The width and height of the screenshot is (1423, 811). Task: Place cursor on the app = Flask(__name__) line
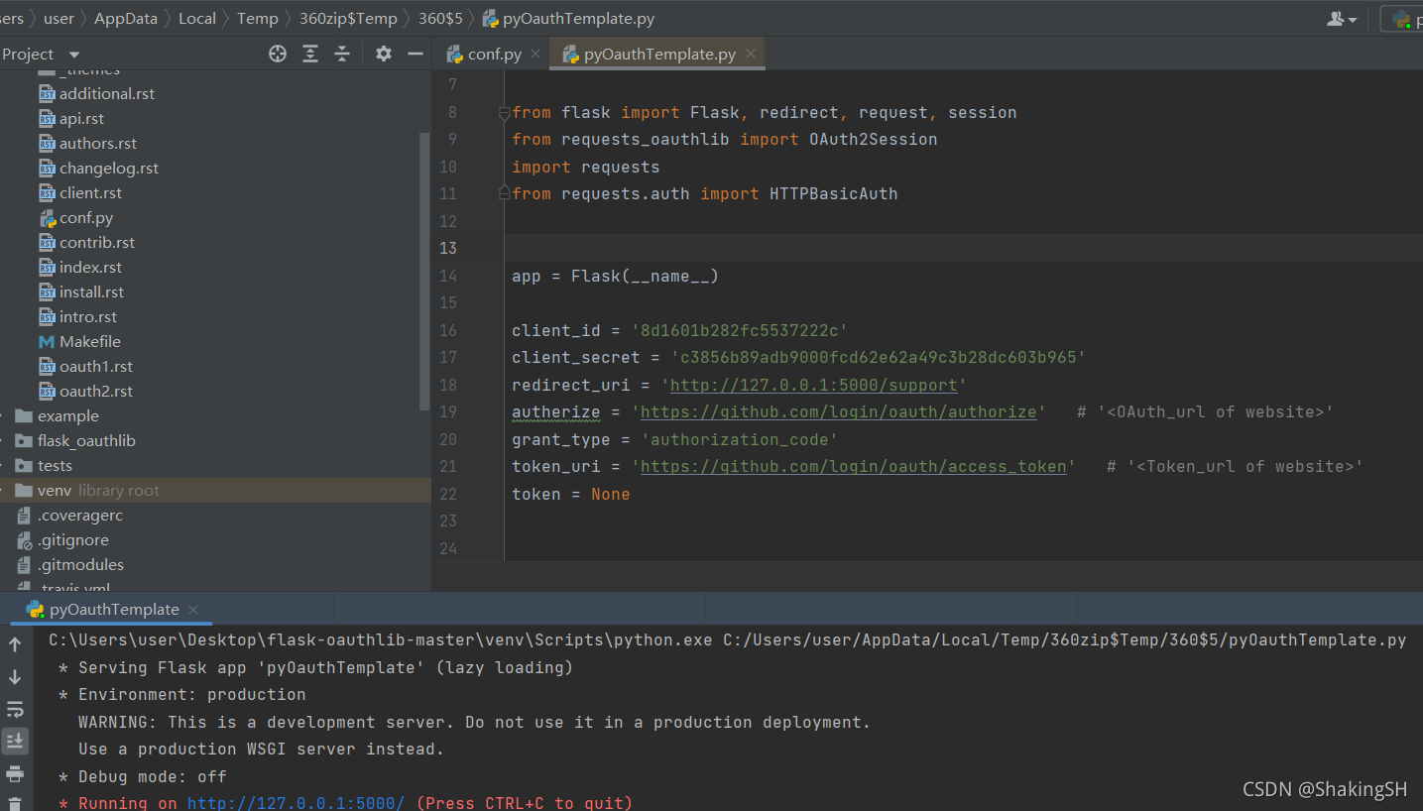pyautogui.click(x=615, y=276)
